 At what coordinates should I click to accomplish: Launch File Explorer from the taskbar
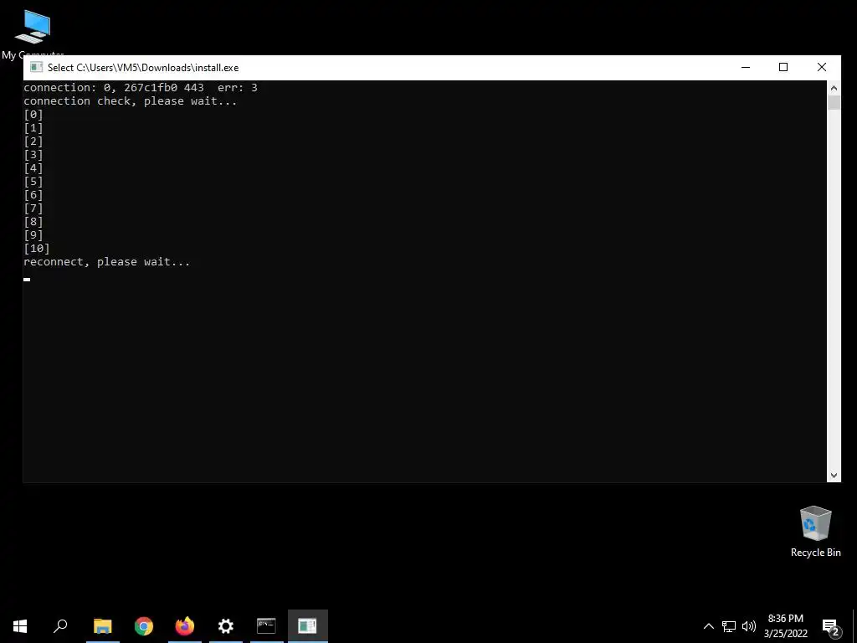(102, 626)
